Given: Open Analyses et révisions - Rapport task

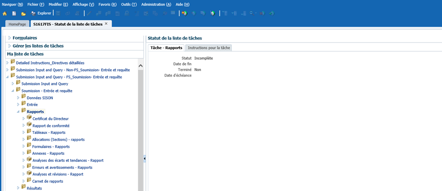Looking at the screenshot, I should (x=58, y=174).
